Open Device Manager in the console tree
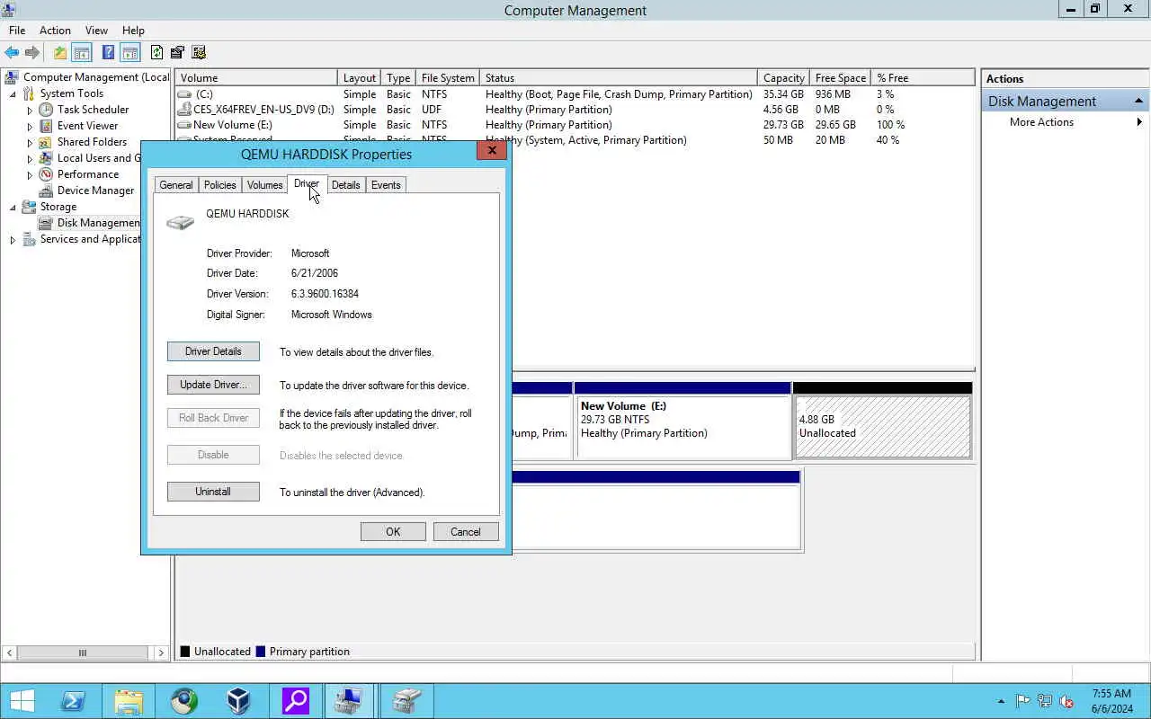1151x719 pixels. pyautogui.click(x=95, y=191)
